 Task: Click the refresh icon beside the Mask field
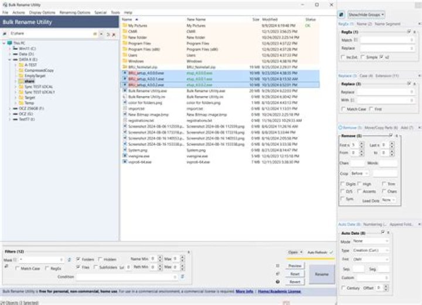click(69, 259)
